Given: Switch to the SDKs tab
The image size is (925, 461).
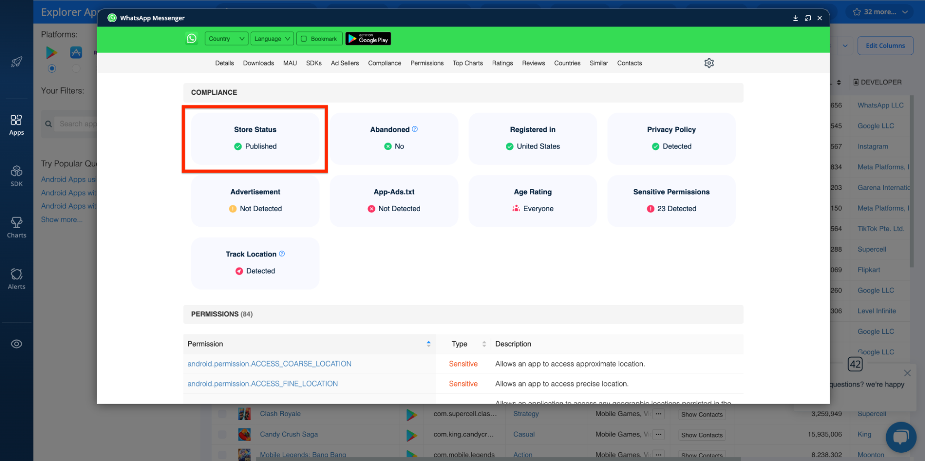Looking at the screenshot, I should (x=314, y=63).
